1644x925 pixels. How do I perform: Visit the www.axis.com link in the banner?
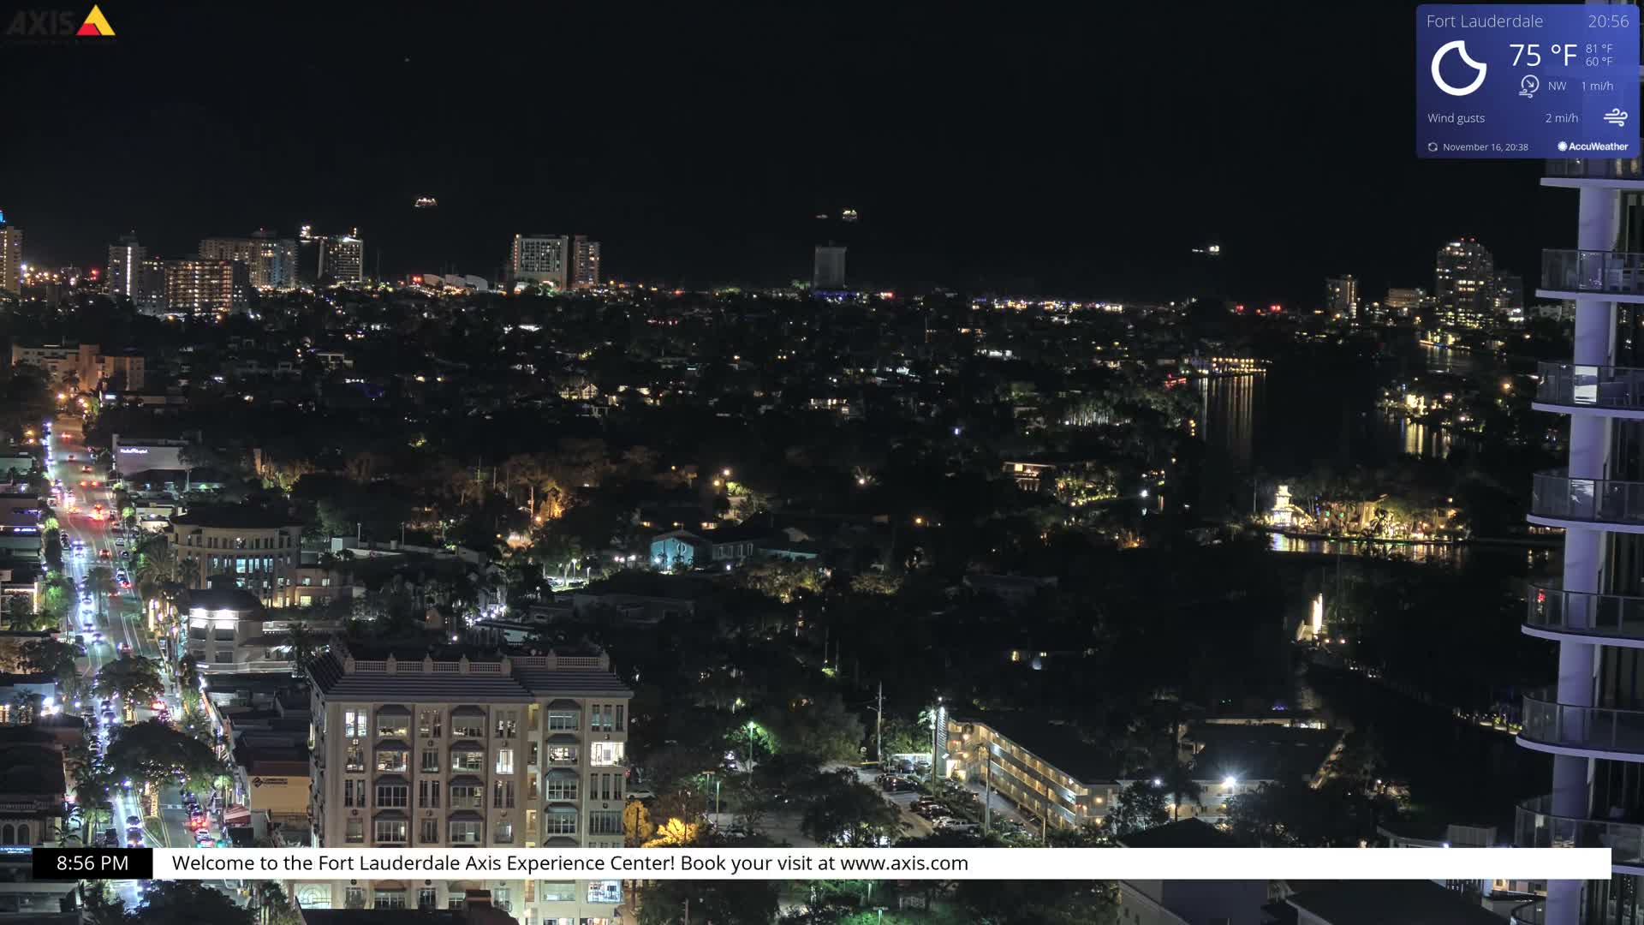[x=904, y=863]
